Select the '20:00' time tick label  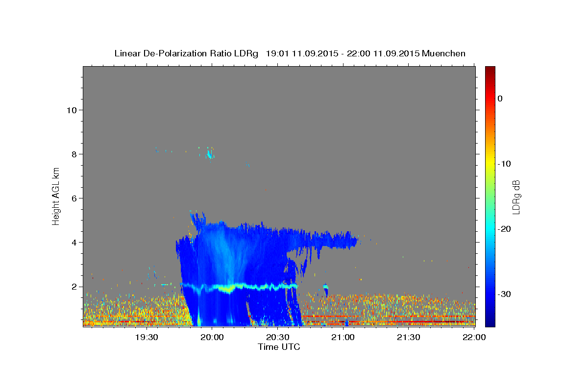point(212,337)
